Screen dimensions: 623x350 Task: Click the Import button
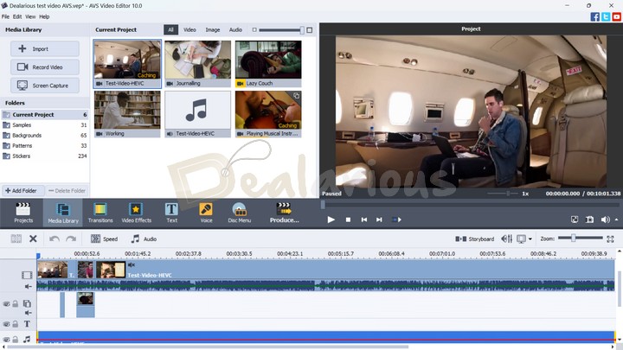45,48
